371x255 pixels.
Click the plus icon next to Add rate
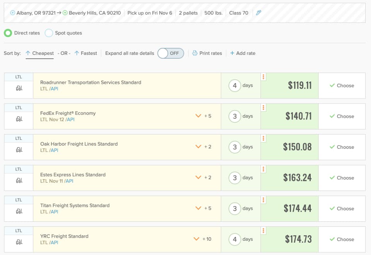tap(231, 53)
